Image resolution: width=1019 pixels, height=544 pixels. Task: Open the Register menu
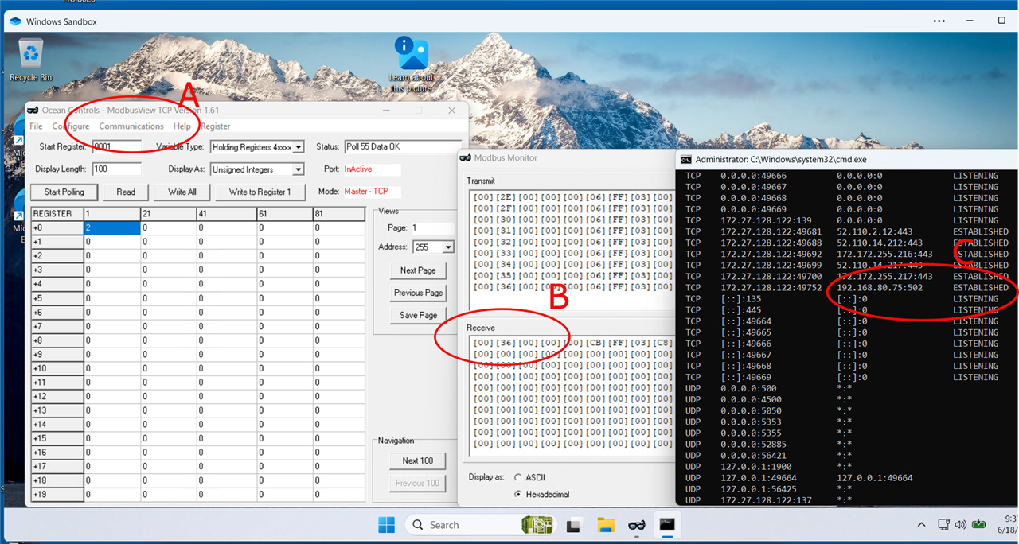(215, 126)
